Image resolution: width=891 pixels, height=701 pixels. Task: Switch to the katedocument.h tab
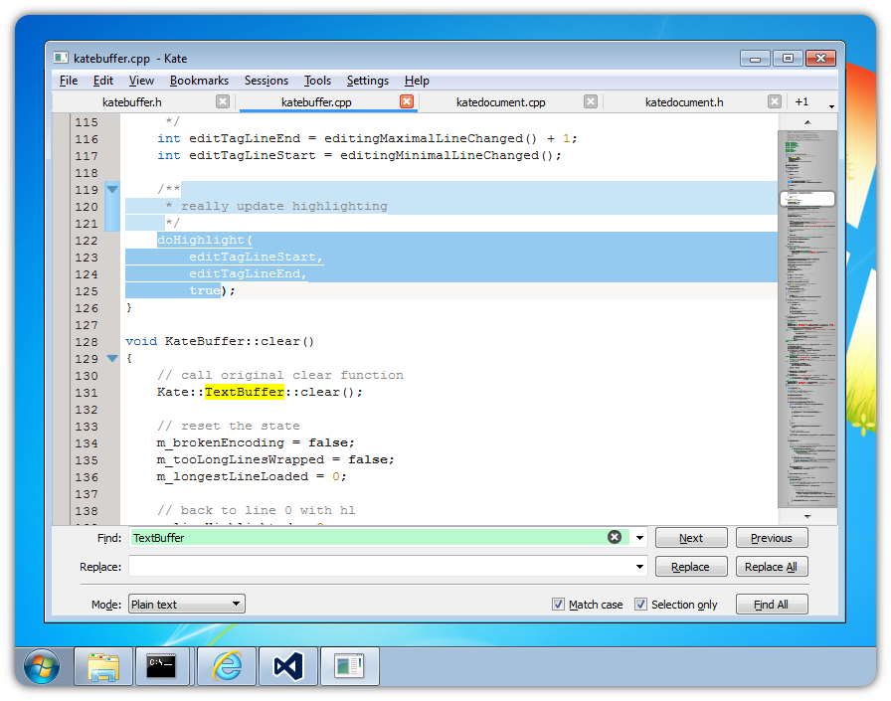click(x=684, y=102)
